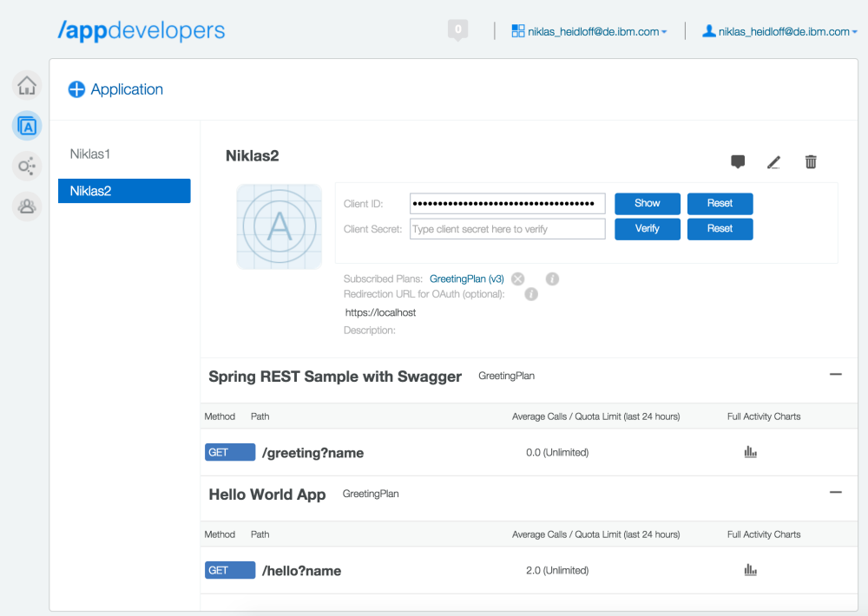Screen dimensions: 868x616
Task: Delete Niklas2 using the trash icon
Action: pos(811,161)
